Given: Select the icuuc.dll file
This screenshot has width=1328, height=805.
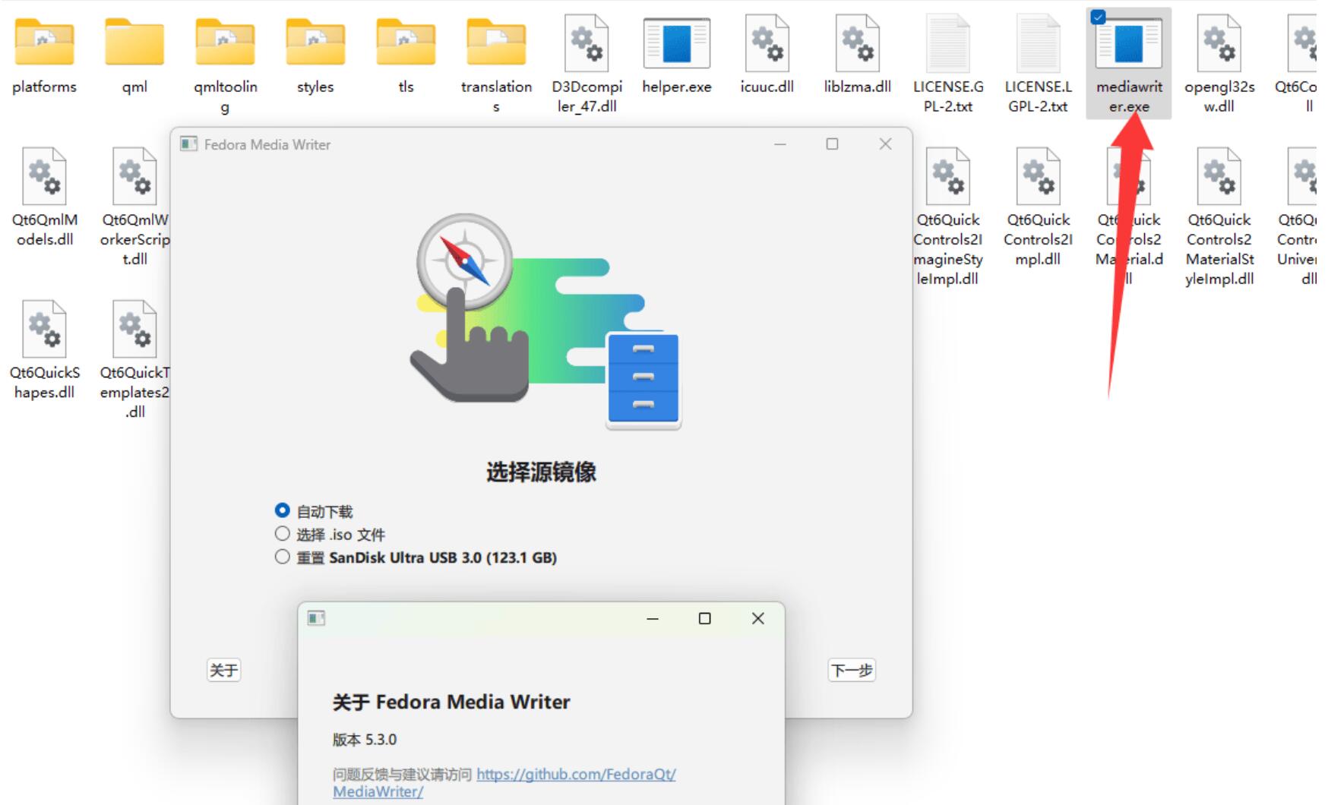Looking at the screenshot, I should 767,44.
